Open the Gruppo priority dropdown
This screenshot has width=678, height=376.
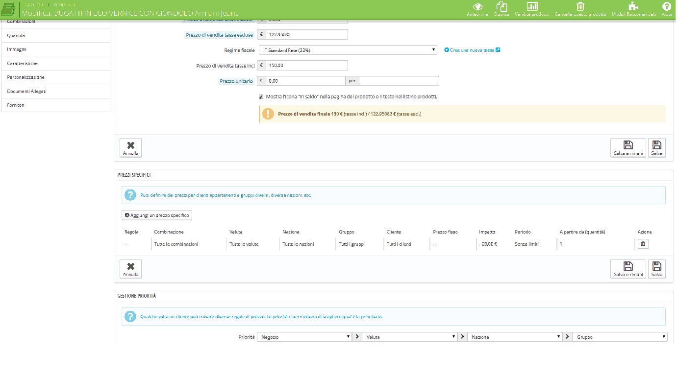620,337
